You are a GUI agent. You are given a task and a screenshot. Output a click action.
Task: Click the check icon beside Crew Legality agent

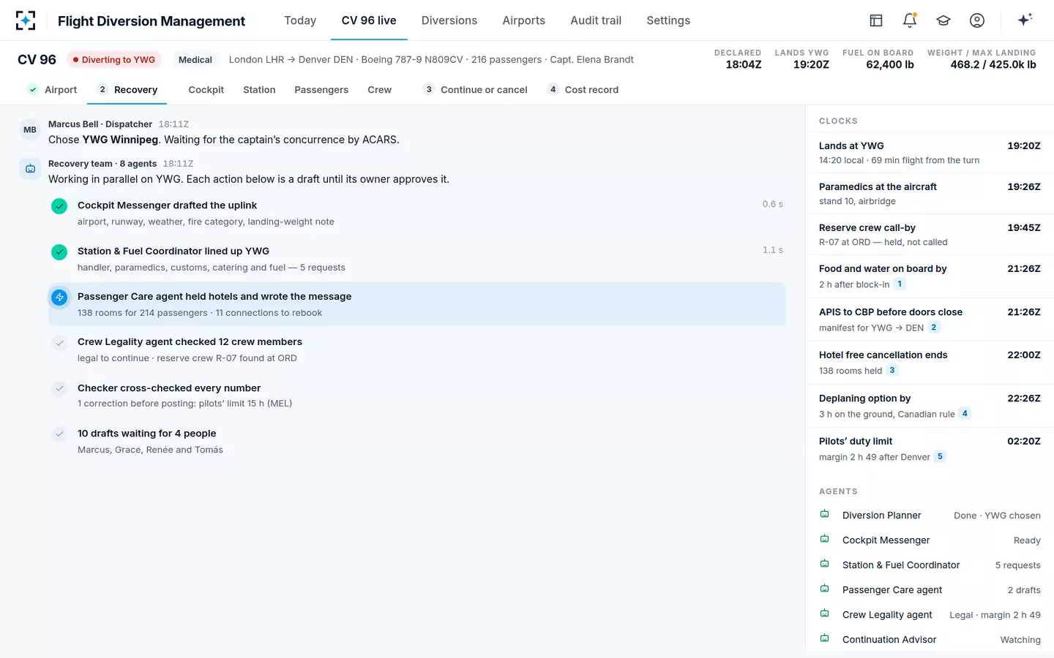(x=59, y=342)
